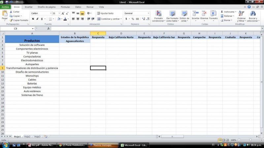
Task: Open the Archivo menu button
Action: click(6, 7)
